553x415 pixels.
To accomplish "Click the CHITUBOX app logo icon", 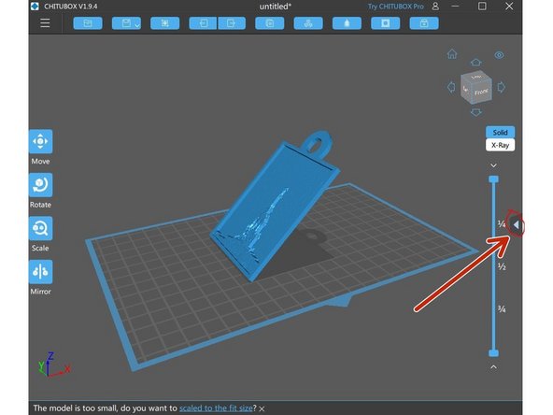I will tap(35, 7).
